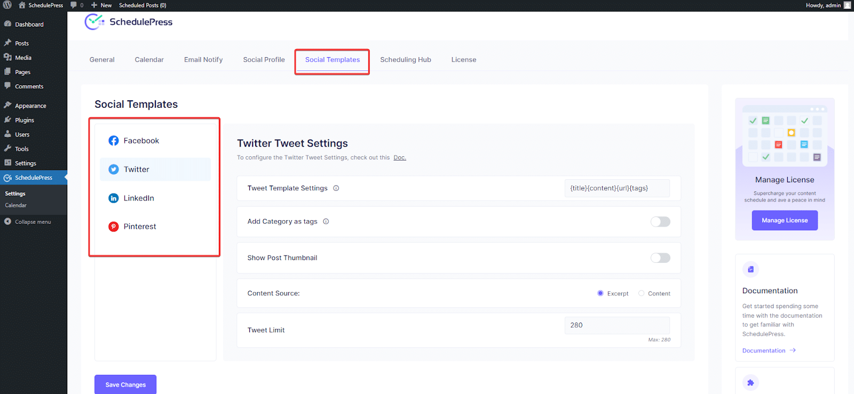Viewport: 854px width, 394px height.
Task: Open Settings submenu under SchedulePress
Action: click(x=15, y=194)
